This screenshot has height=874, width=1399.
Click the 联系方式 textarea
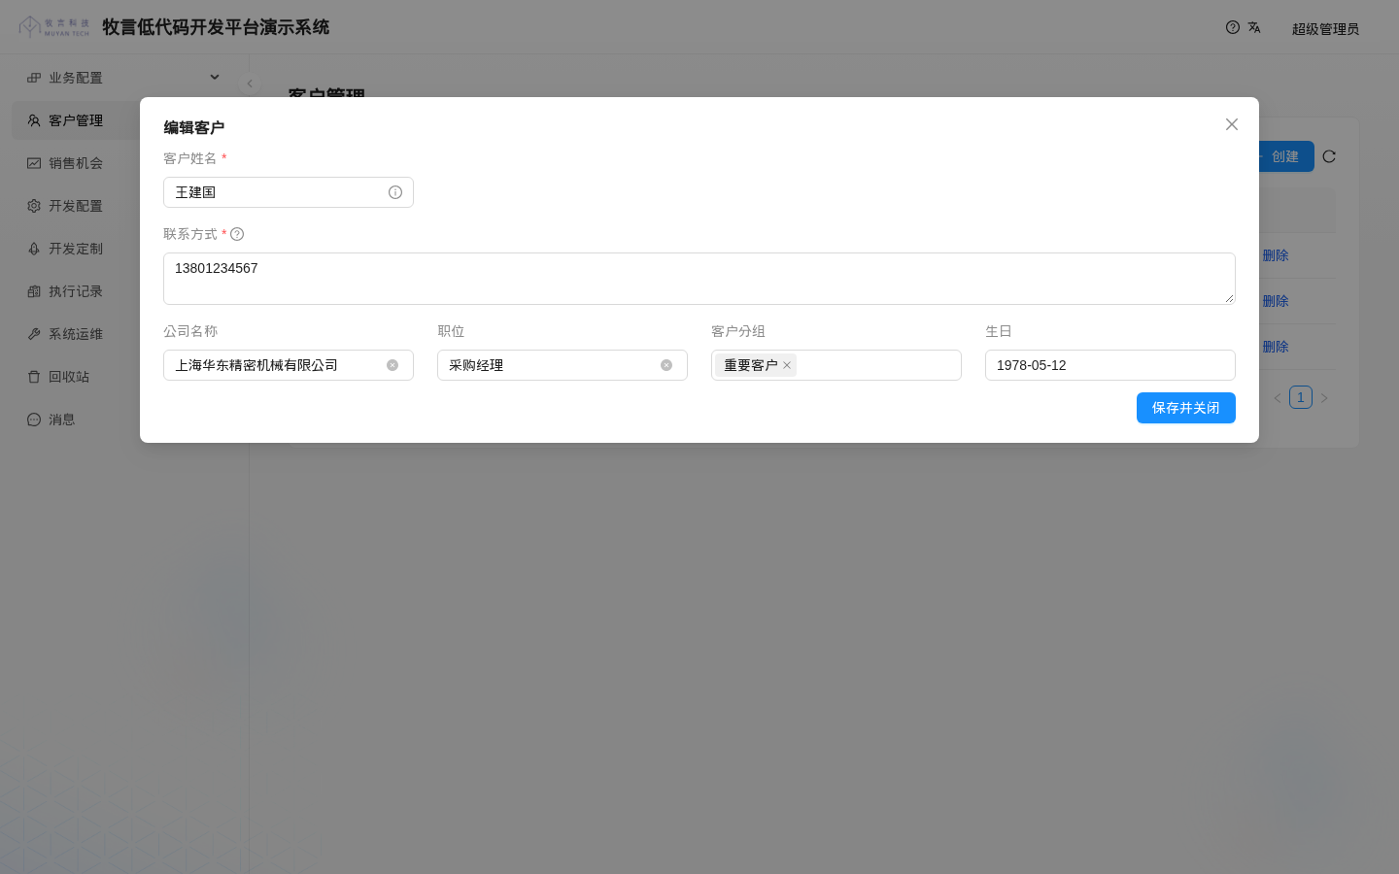699,279
